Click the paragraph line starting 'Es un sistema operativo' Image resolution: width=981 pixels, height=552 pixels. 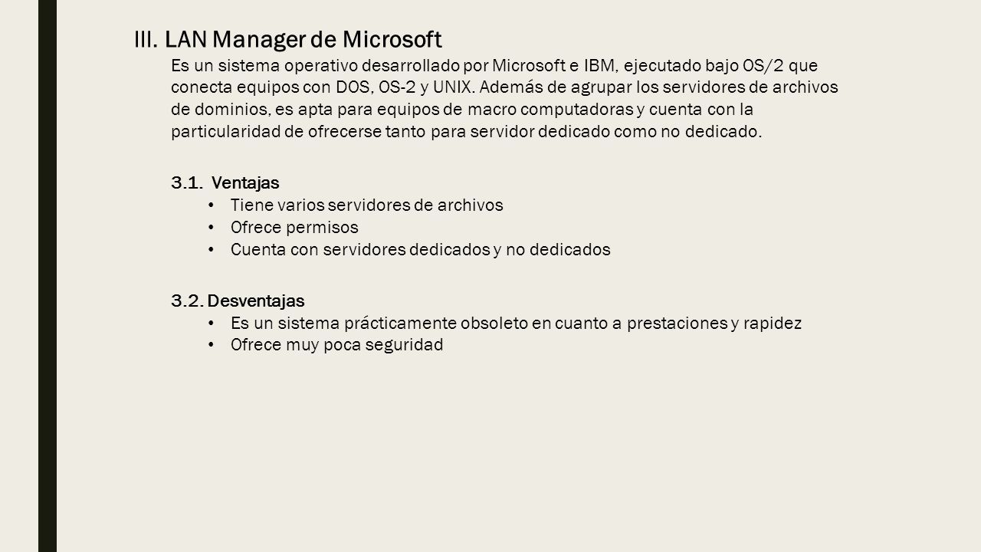coord(494,64)
